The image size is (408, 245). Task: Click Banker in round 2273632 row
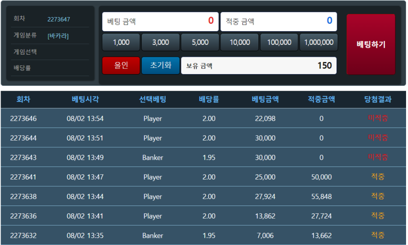(x=153, y=235)
